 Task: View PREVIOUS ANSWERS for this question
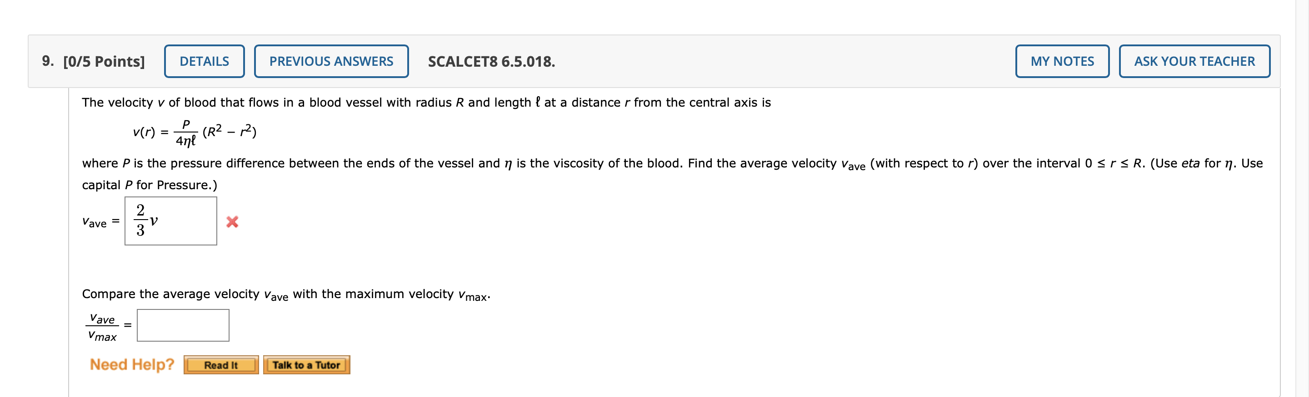(x=331, y=61)
